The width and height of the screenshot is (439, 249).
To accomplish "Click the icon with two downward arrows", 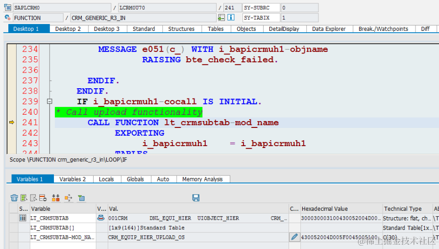I will click(x=56, y=198).
